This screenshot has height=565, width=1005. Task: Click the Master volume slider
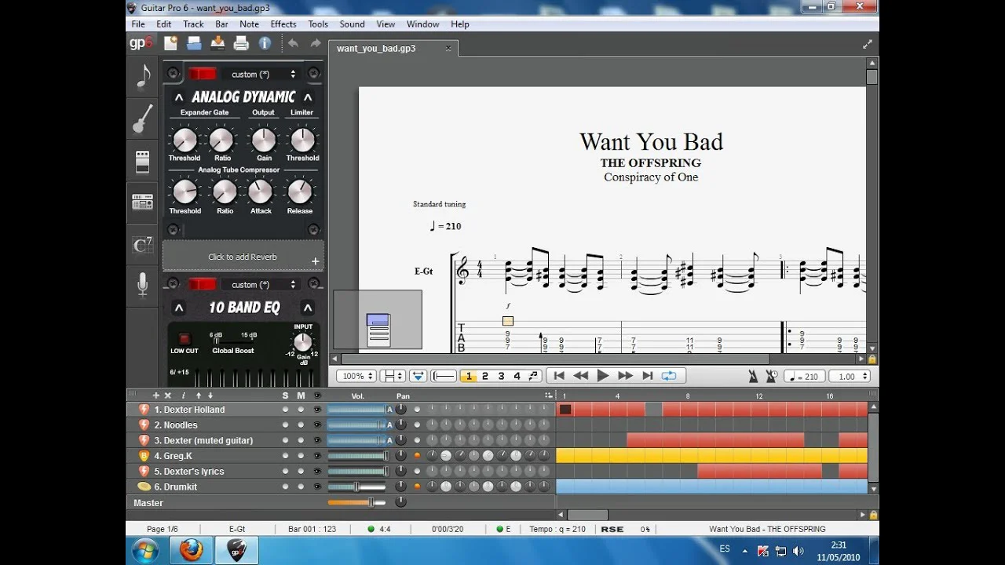[x=356, y=502]
